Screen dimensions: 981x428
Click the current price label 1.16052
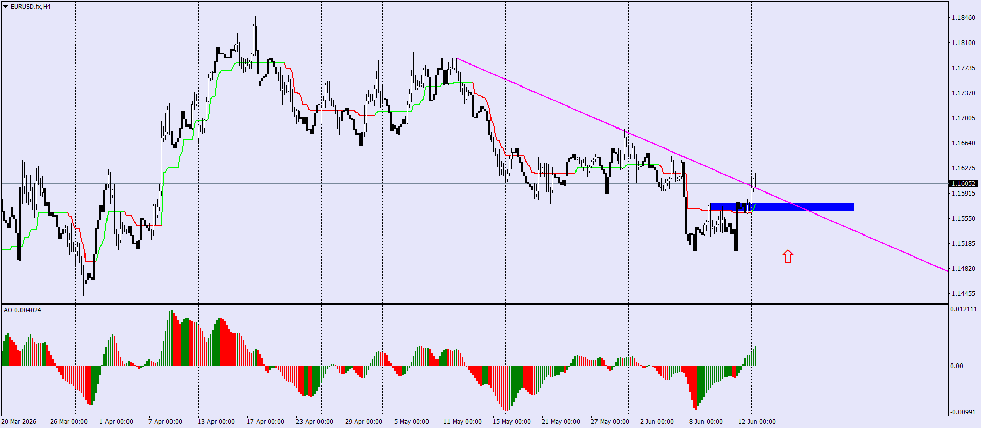[x=964, y=183]
